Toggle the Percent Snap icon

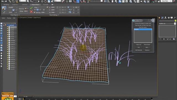click(81, 1)
